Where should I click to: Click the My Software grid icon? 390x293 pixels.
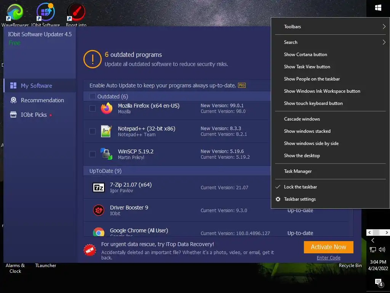(x=13, y=86)
